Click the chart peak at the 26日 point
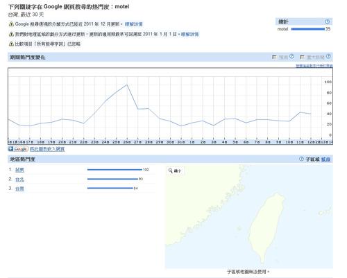Viewport: 347px width, 278px height. point(127,85)
